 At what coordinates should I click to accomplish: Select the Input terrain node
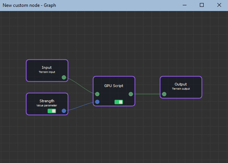coord(47,71)
